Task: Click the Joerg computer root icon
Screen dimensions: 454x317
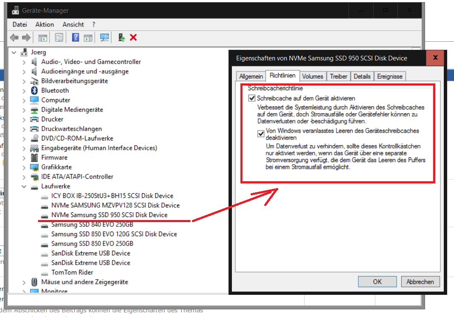Action: (x=24, y=52)
